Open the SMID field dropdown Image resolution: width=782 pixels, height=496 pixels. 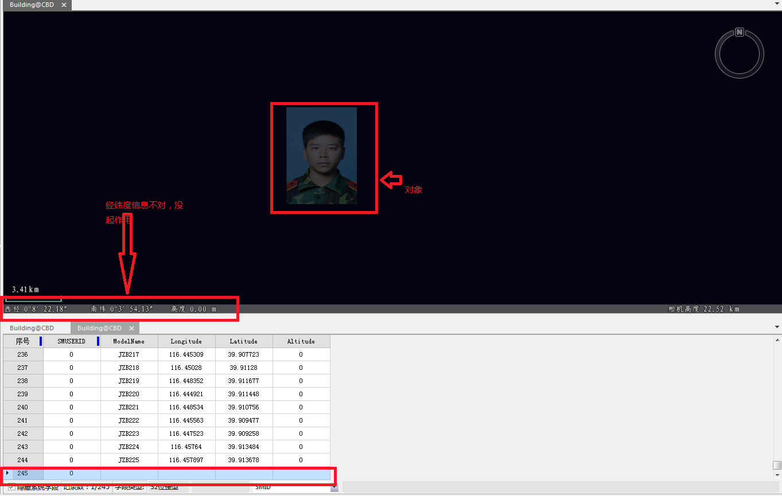334,487
